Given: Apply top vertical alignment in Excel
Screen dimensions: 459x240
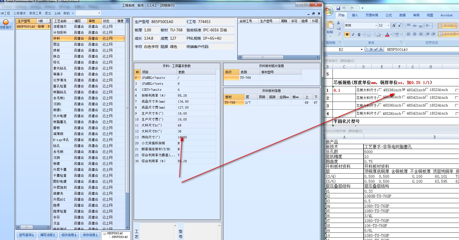Looking at the screenshot, I should click(409, 25).
